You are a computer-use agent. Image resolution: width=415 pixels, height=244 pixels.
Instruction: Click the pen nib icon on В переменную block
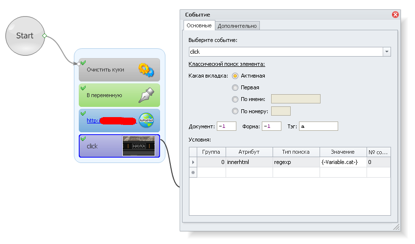click(x=146, y=95)
